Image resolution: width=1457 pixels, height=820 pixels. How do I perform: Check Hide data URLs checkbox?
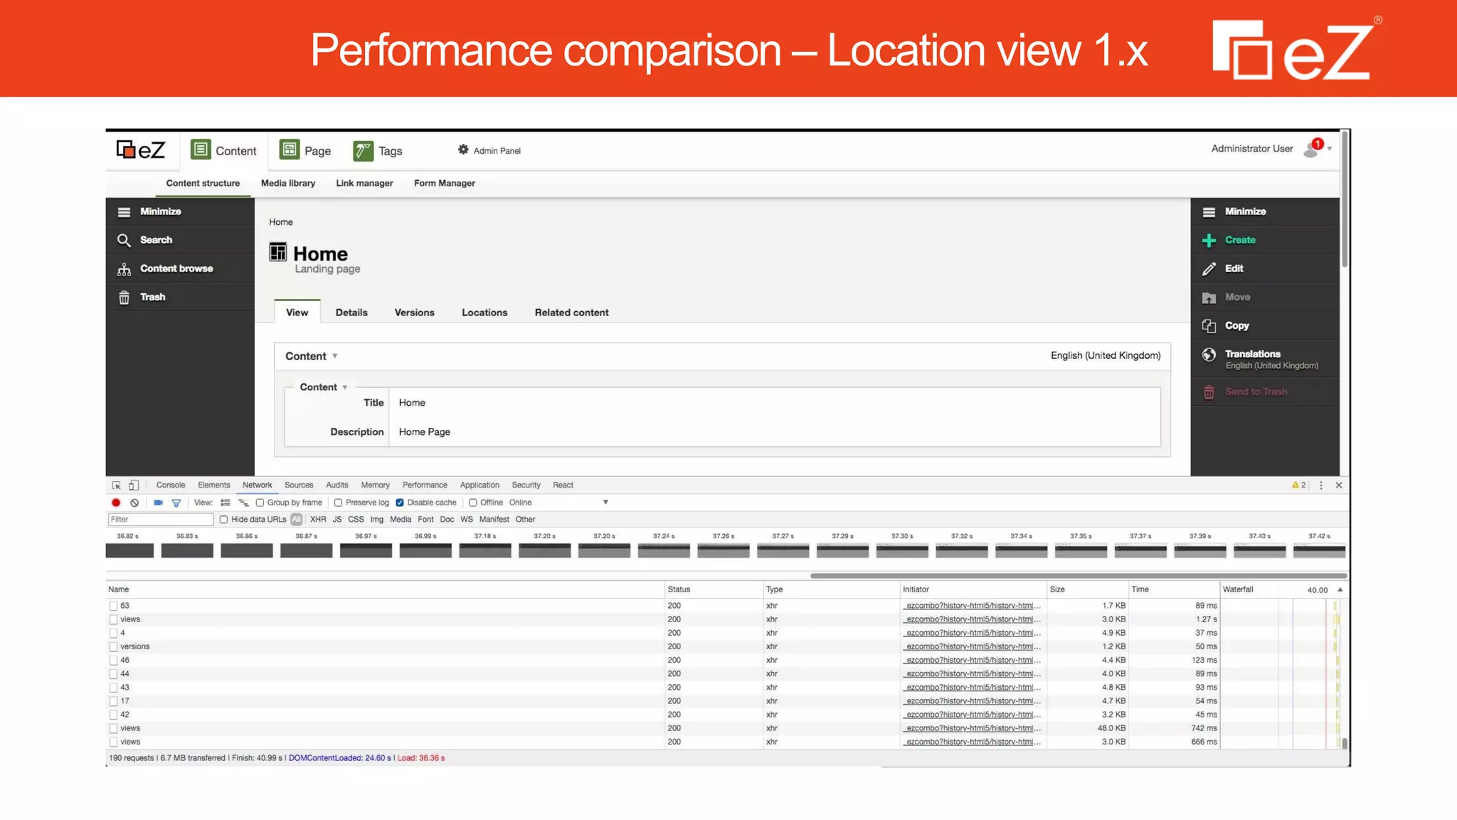pos(224,520)
